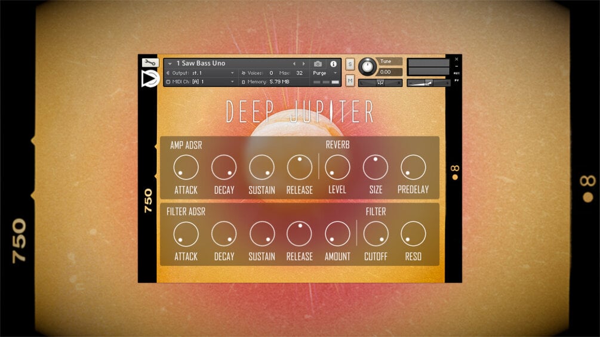Screen dimensions: 600x337
Task: Toggle Solo with the S button
Action: point(350,64)
